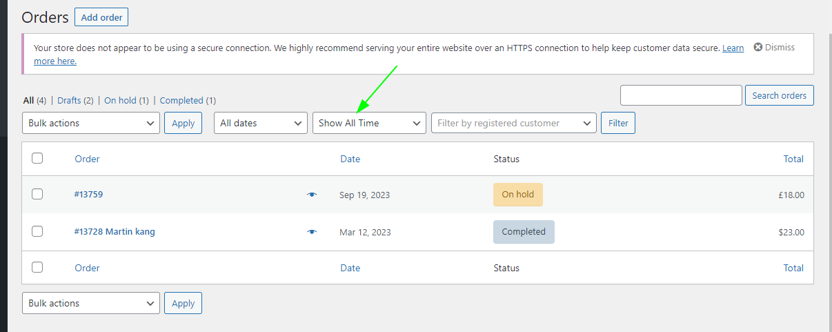
Task: Click the Add order button
Action: (101, 17)
